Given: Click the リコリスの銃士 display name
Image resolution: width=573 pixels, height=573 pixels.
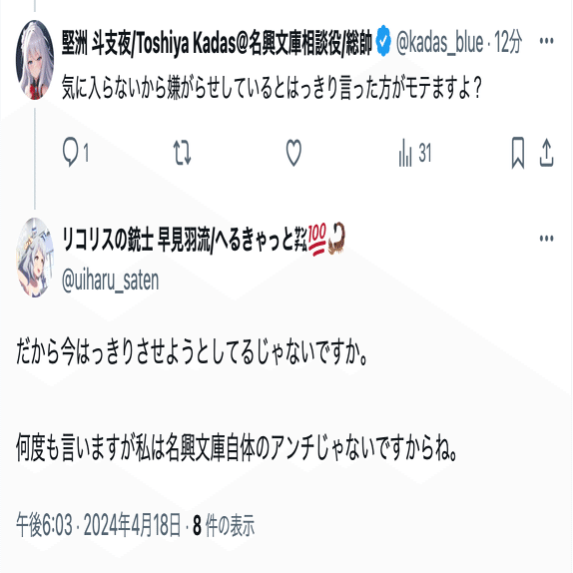Looking at the screenshot, I should coord(203,239).
